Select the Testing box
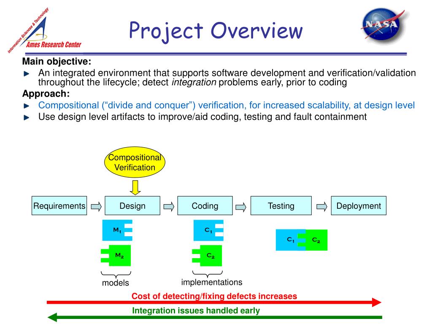 tap(281, 205)
